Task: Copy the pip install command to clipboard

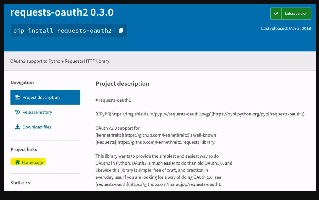Action: click(x=121, y=31)
